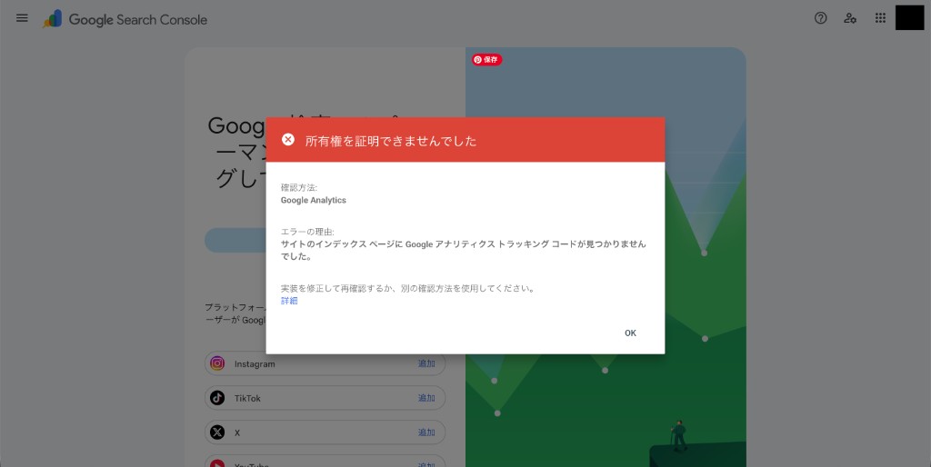Image resolution: width=931 pixels, height=467 pixels.
Task: Open the help question mark icon
Action: [821, 18]
